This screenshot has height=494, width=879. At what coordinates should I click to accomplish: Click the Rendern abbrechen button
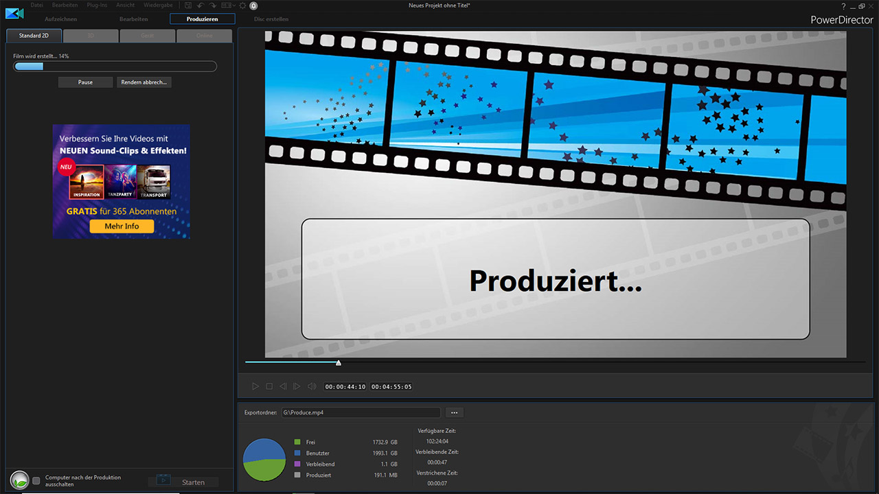144,82
